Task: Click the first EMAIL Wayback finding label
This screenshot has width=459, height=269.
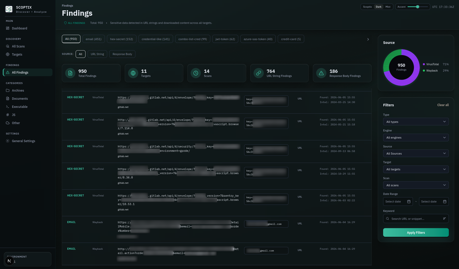Action: tap(71, 222)
